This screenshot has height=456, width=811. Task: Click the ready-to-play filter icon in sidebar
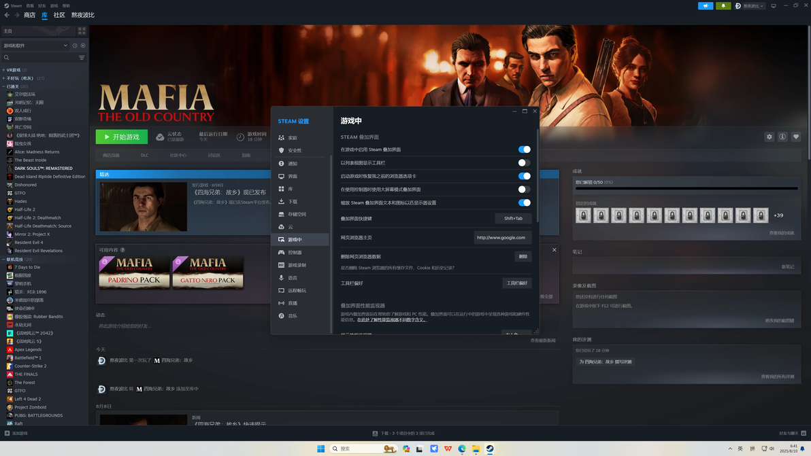(83, 46)
